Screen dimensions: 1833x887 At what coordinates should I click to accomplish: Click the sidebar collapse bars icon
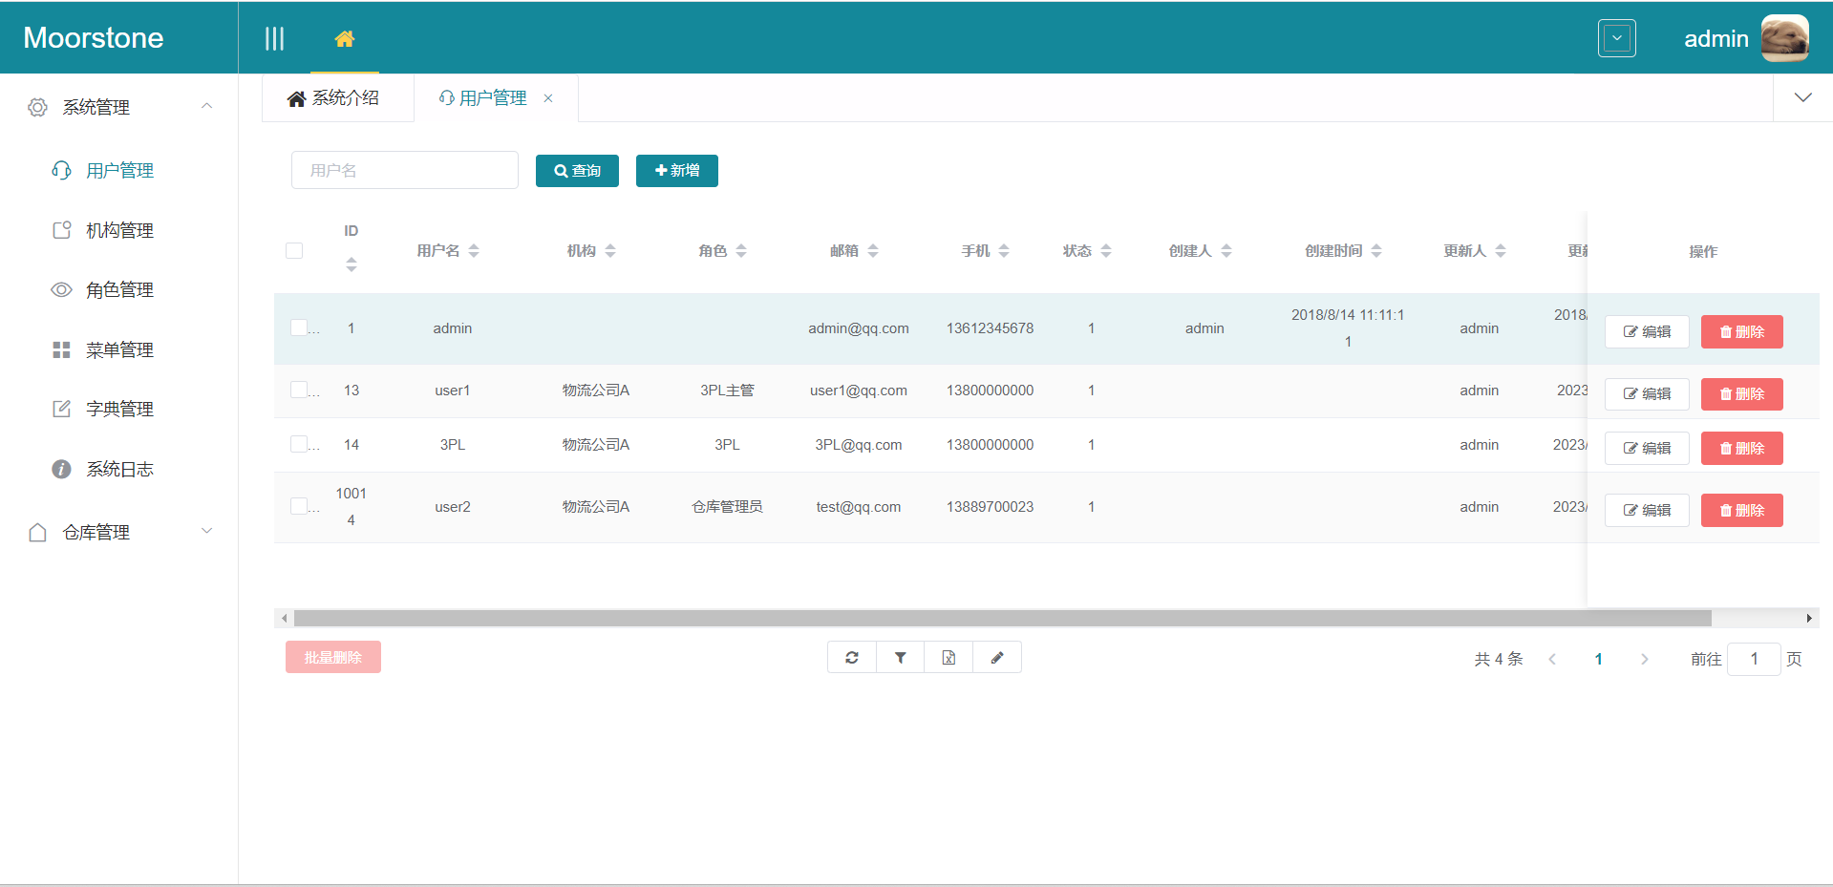point(274,38)
